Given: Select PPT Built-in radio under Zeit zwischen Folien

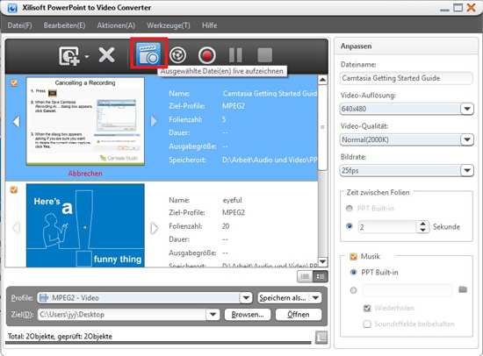Looking at the screenshot, I should [x=350, y=209].
